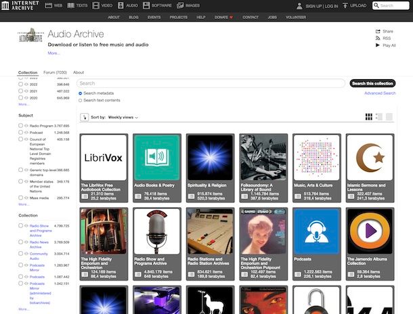The image size is (413, 314).
Task: Open the Projects menu item
Action: (x=179, y=18)
